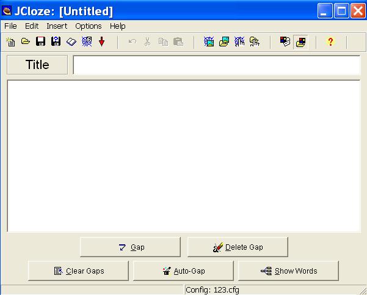Click the Title label box
The height and width of the screenshot is (295, 367).
click(x=37, y=65)
